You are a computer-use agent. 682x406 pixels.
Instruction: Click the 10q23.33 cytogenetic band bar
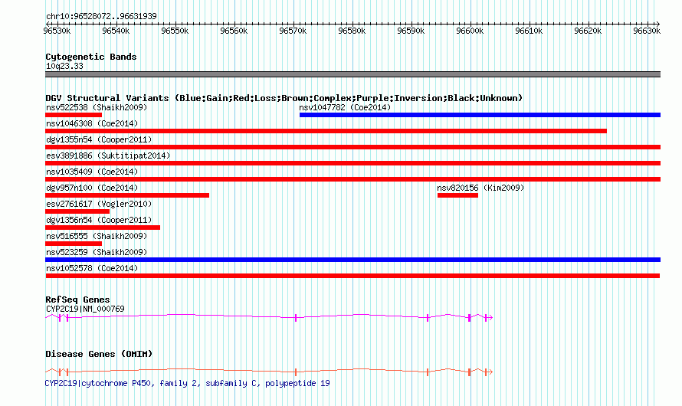tap(352, 74)
